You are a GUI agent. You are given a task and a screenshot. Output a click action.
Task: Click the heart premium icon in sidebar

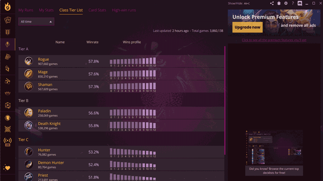(x=7, y=168)
